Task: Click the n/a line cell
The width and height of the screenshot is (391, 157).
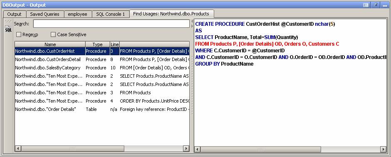Action: point(115,109)
